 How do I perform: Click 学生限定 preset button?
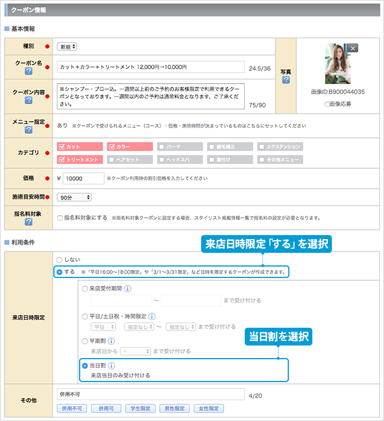(140, 408)
